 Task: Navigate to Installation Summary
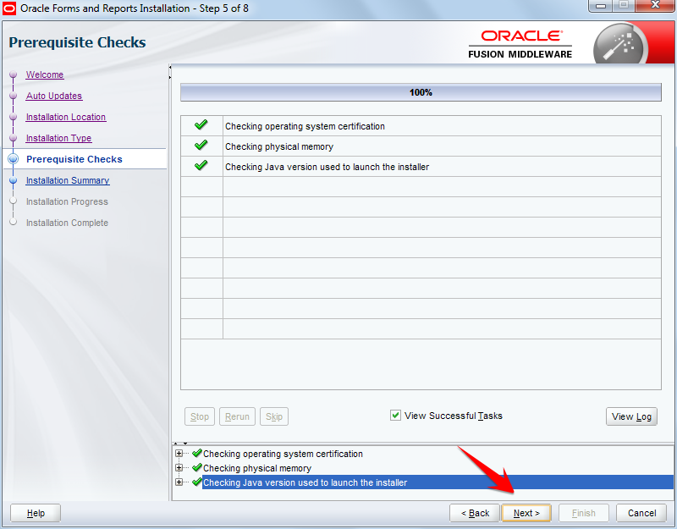[x=67, y=180]
